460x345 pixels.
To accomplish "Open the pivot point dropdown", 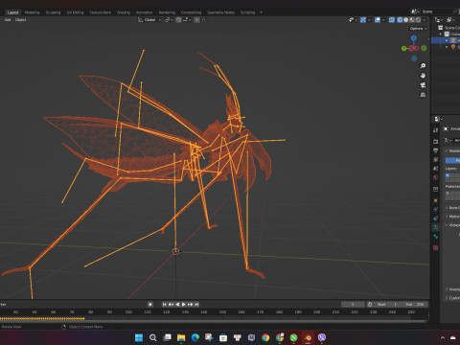I will pos(169,20).
